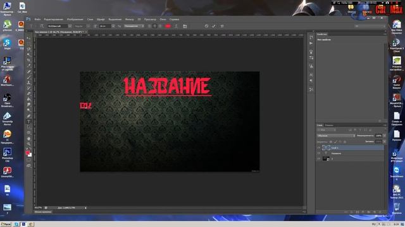405x227 pixels.
Task: Open the background color picker
Action: (x=30, y=155)
